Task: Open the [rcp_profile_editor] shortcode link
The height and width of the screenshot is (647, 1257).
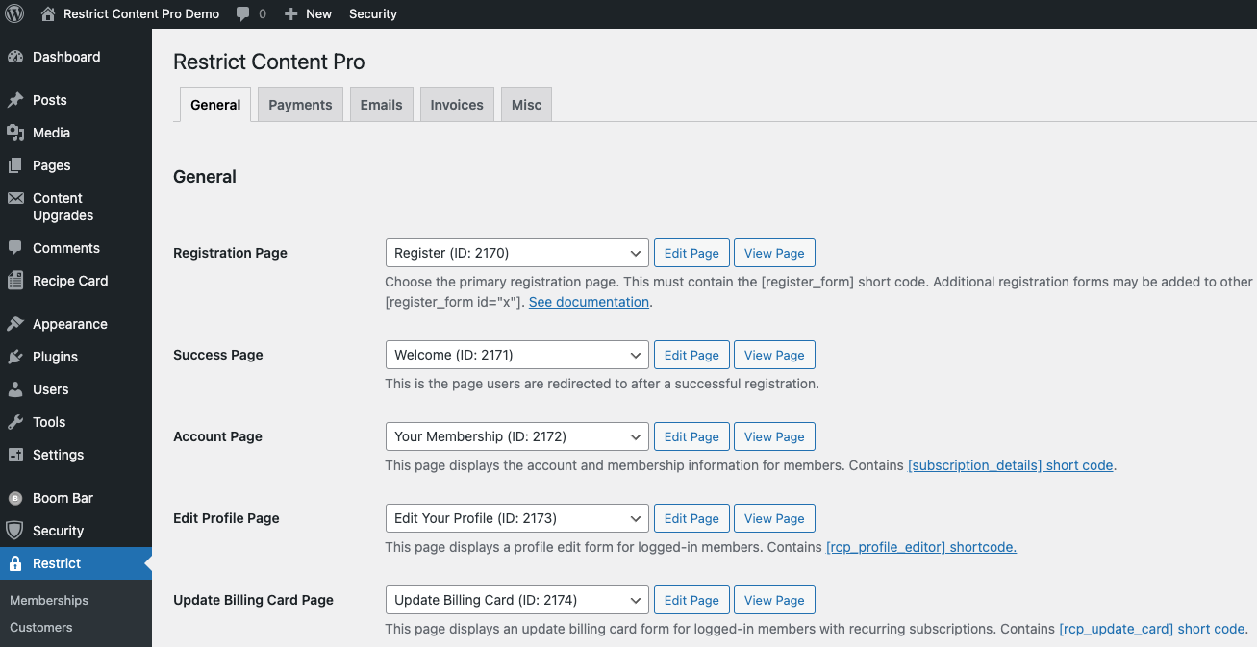Action: (921, 547)
